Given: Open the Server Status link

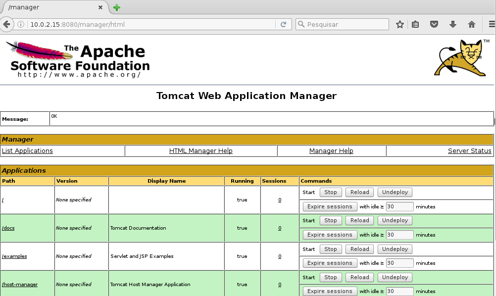Looking at the screenshot, I should point(469,151).
